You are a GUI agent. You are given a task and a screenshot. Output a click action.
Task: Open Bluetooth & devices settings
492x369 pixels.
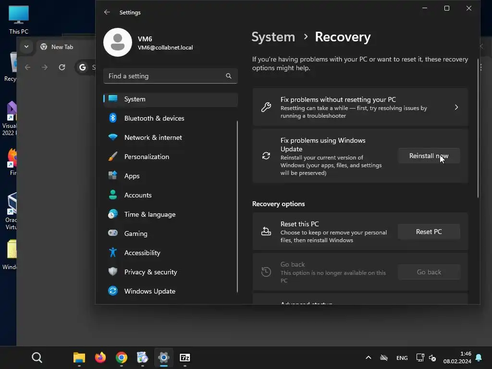click(x=171, y=118)
